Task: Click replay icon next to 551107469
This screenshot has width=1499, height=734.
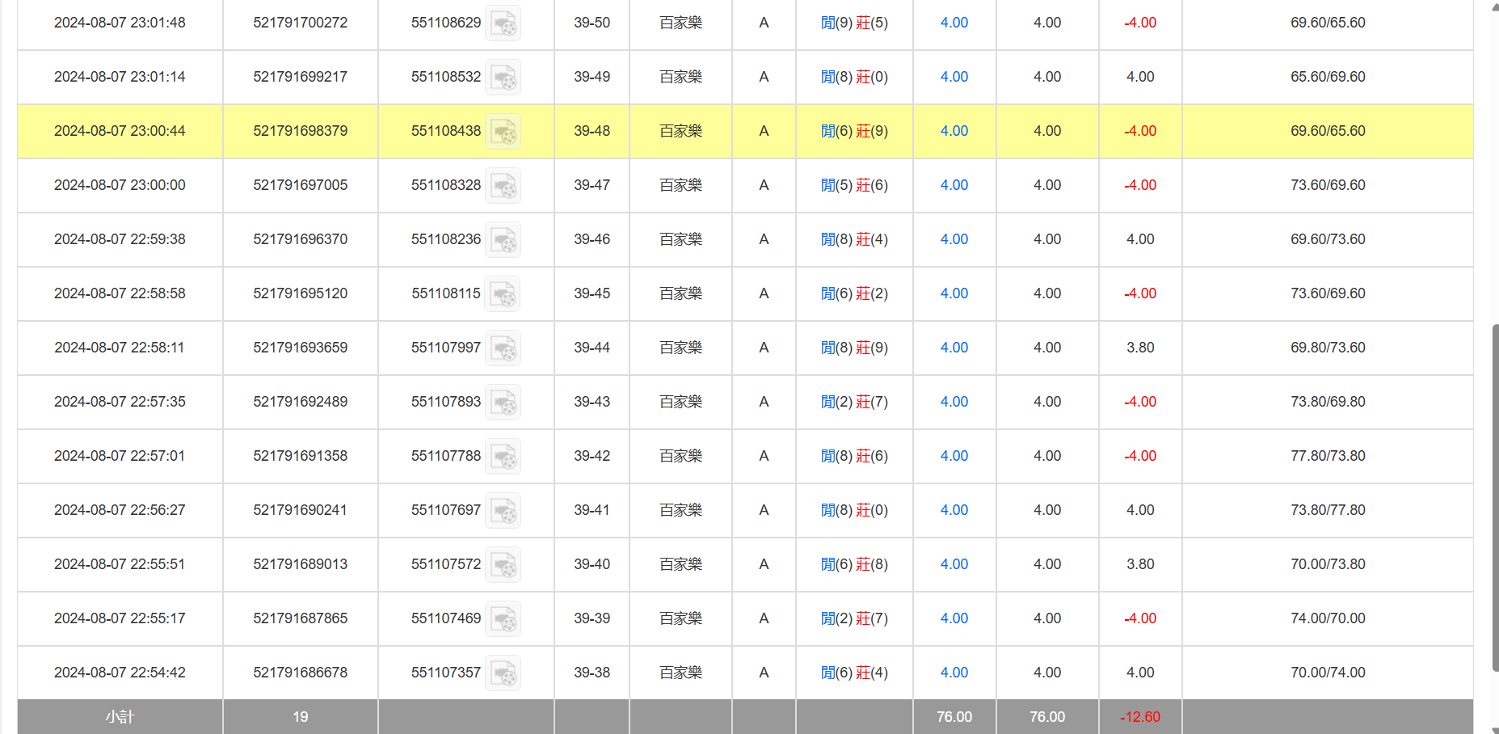Action: (x=503, y=619)
